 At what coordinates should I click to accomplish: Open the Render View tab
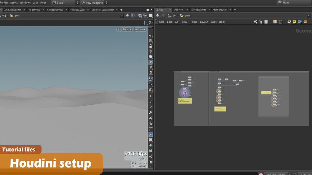click(x=34, y=10)
